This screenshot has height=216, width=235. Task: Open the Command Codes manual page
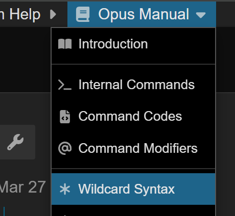coord(133,117)
